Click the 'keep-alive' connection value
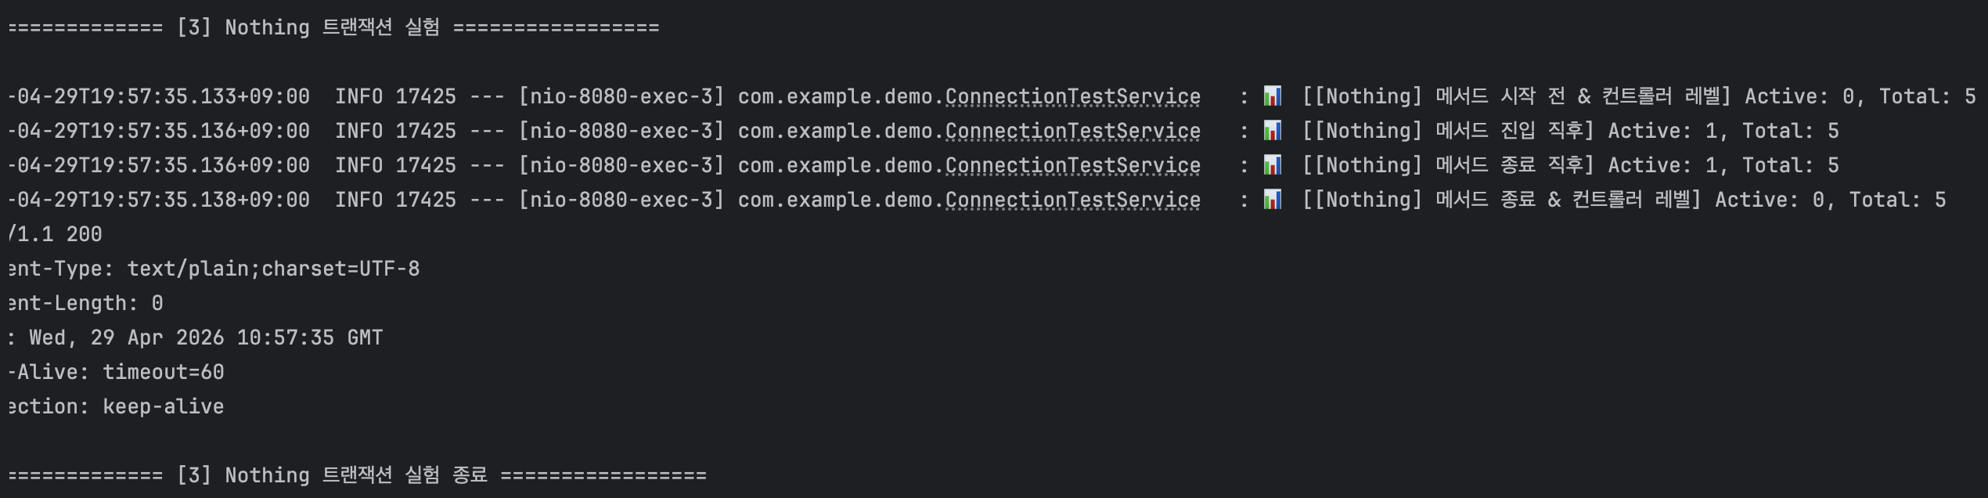Viewport: 1988px width, 498px height. point(164,406)
